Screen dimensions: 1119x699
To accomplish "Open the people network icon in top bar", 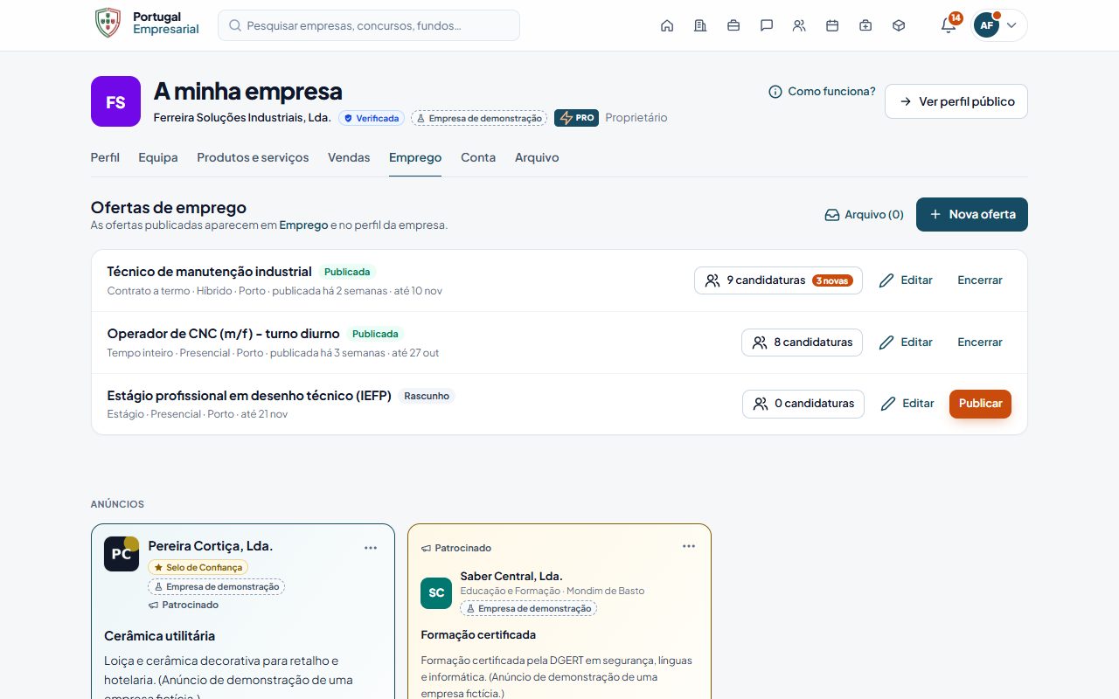I will click(799, 25).
